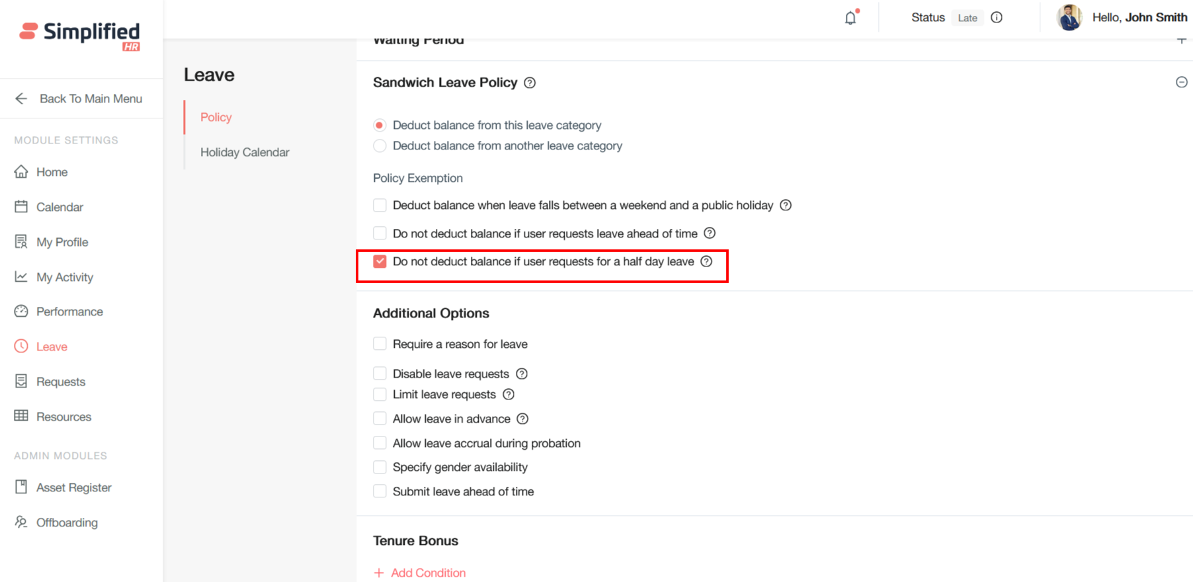The image size is (1193, 582).
Task: Go to Requests in the sidebar
Action: (60, 382)
